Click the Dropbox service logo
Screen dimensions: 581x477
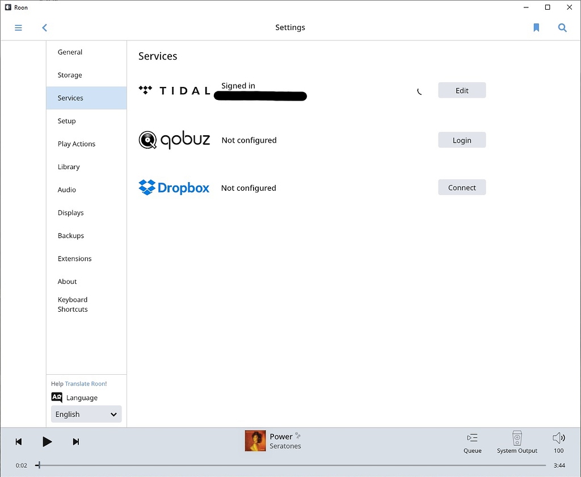[174, 187]
